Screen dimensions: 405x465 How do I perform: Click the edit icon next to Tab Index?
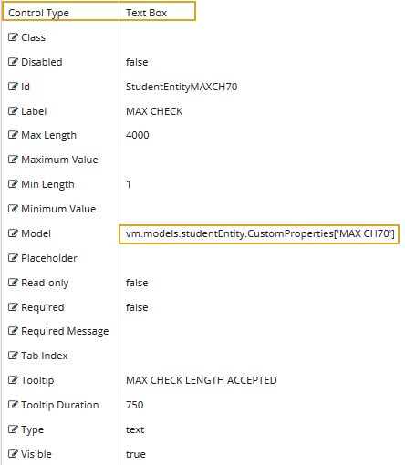[x=13, y=356]
